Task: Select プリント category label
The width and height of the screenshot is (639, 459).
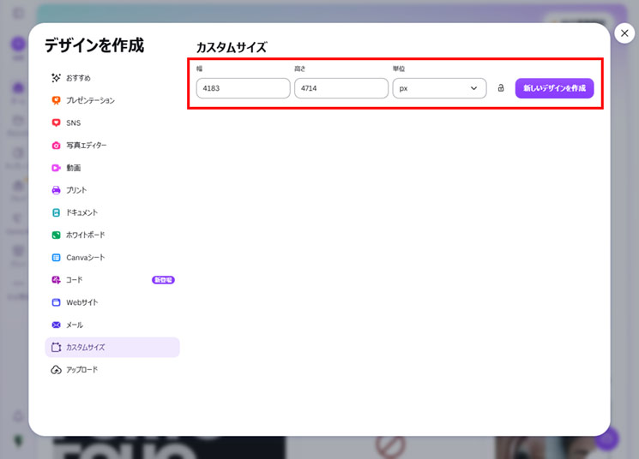Action: 76,190
